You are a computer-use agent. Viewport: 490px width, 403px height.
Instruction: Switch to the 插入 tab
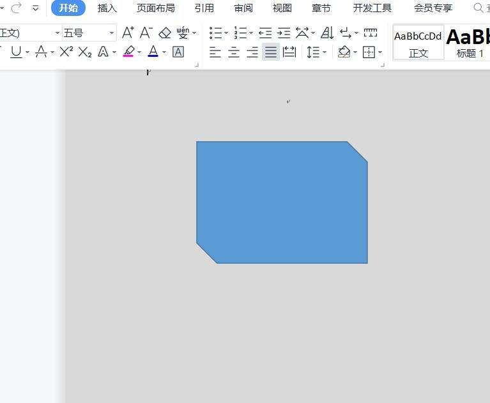click(x=107, y=8)
